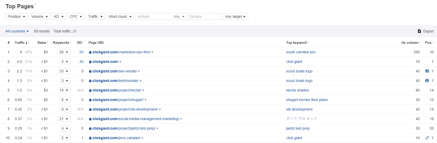Open the nectar shades keyword link
The width and height of the screenshot is (437, 143).
tap(298, 90)
